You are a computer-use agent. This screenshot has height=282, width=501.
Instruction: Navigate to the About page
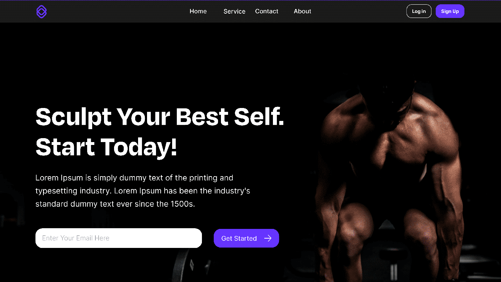[302, 11]
